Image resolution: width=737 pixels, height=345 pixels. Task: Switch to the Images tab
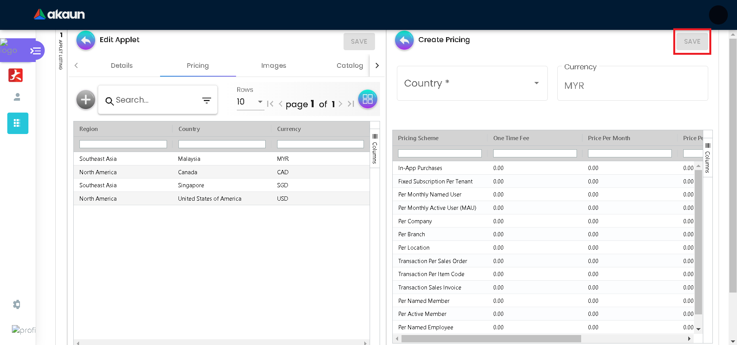(x=273, y=65)
